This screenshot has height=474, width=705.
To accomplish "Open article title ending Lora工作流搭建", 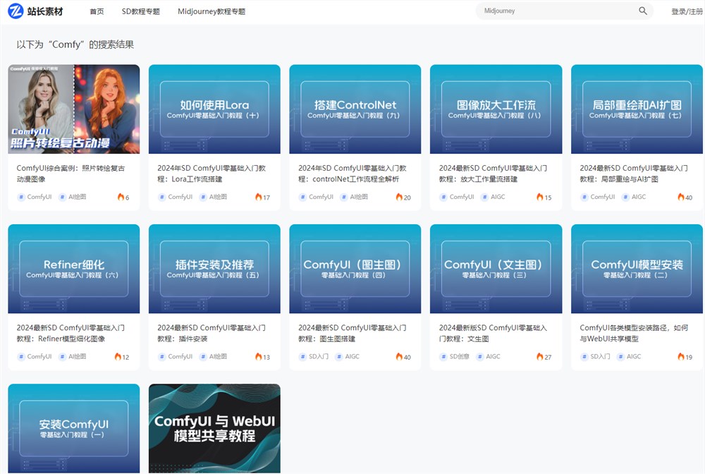I will point(211,174).
